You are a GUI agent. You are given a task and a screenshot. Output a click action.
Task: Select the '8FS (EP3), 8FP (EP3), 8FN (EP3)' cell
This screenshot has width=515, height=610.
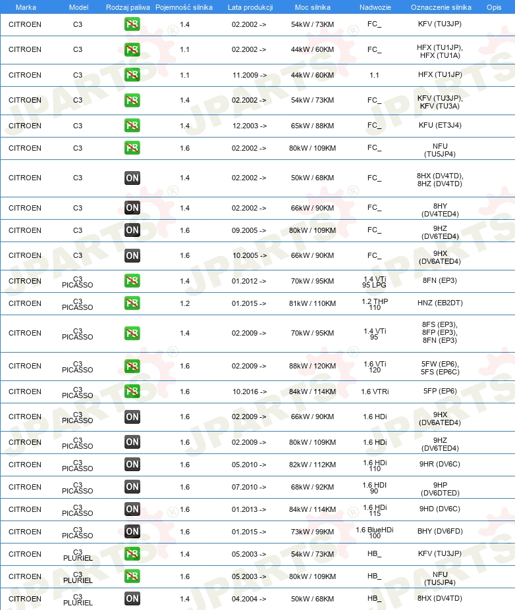440,332
